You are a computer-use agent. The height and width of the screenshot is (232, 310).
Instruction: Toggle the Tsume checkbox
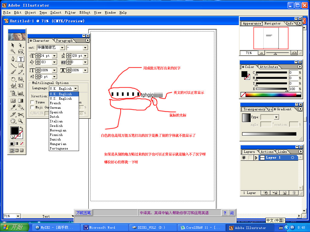(32, 102)
